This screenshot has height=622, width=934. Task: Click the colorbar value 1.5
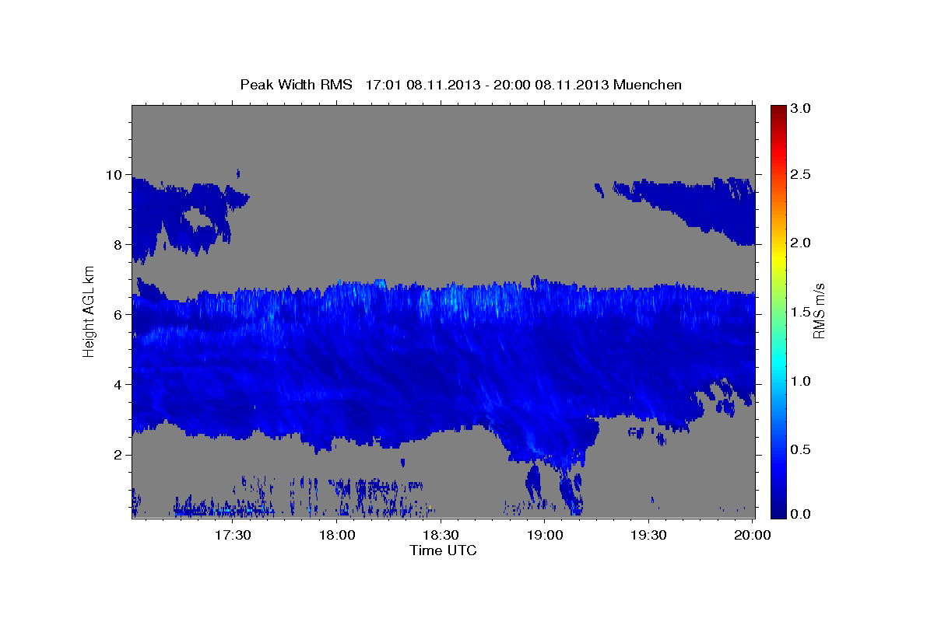point(801,312)
